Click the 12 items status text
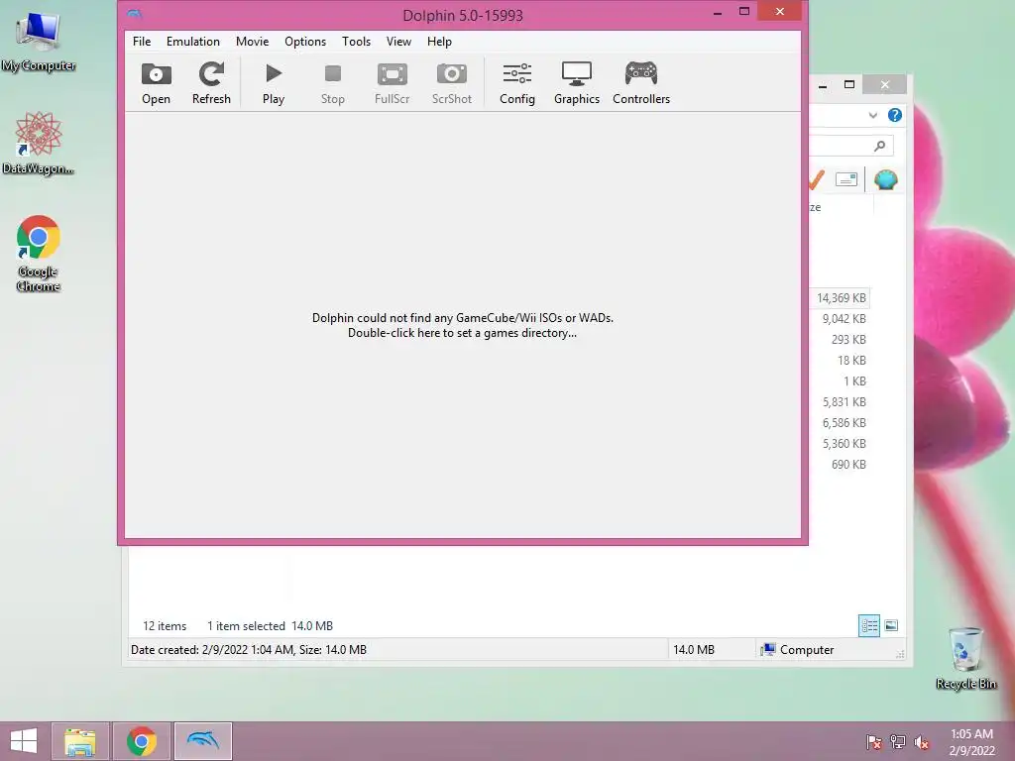The width and height of the screenshot is (1015, 761). point(165,626)
